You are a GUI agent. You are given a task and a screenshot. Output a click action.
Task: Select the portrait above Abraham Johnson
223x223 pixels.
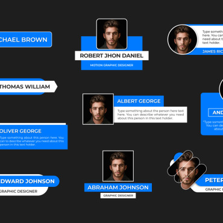click(118, 166)
